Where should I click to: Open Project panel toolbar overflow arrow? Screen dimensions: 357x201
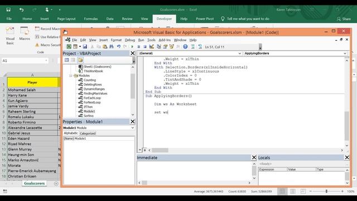pos(134,60)
